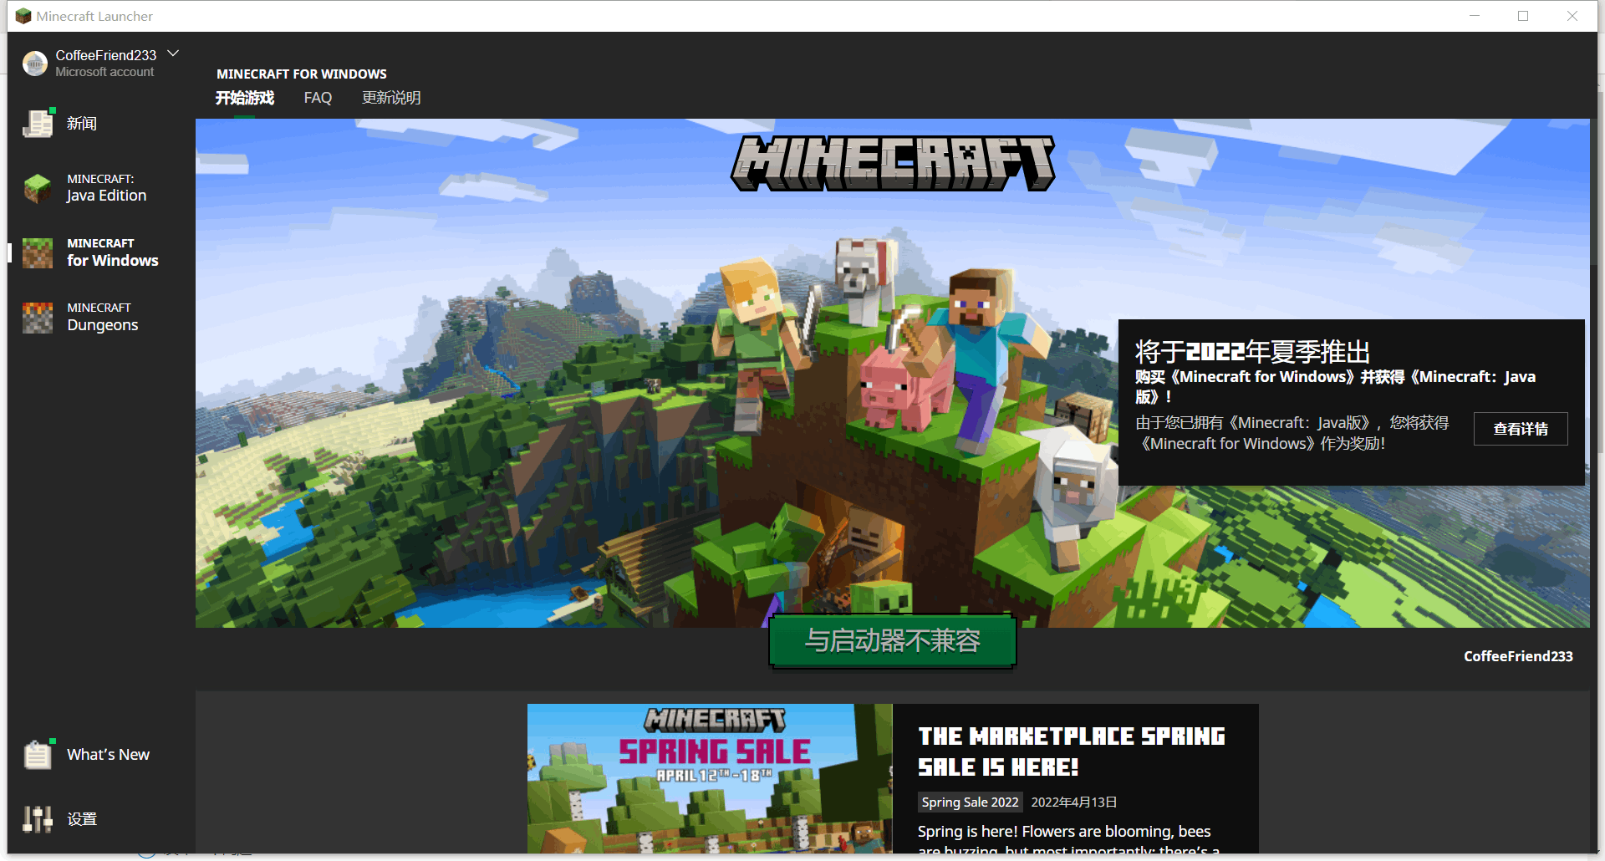Select the Java Edition grass block icon
The width and height of the screenshot is (1605, 861).
point(38,188)
